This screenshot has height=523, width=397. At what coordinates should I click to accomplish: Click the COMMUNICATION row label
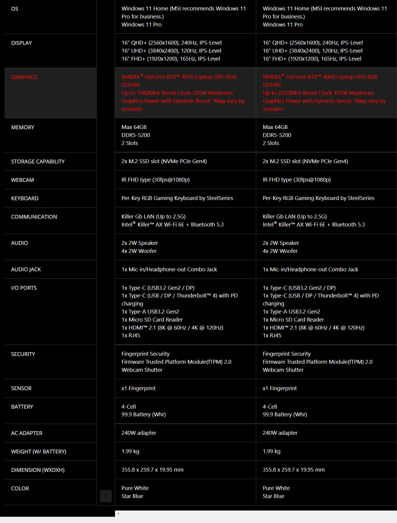34,217
